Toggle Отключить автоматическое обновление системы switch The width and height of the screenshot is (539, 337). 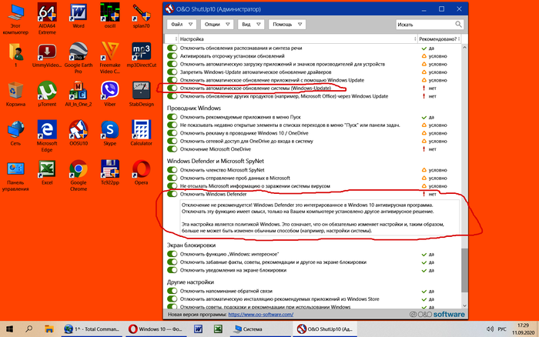click(x=172, y=88)
